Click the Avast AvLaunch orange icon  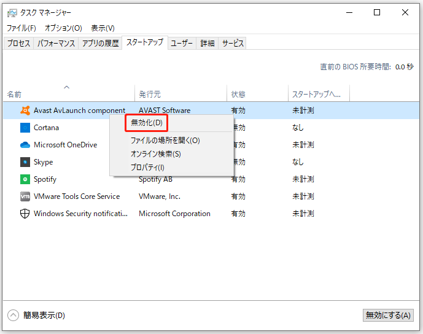click(x=25, y=111)
